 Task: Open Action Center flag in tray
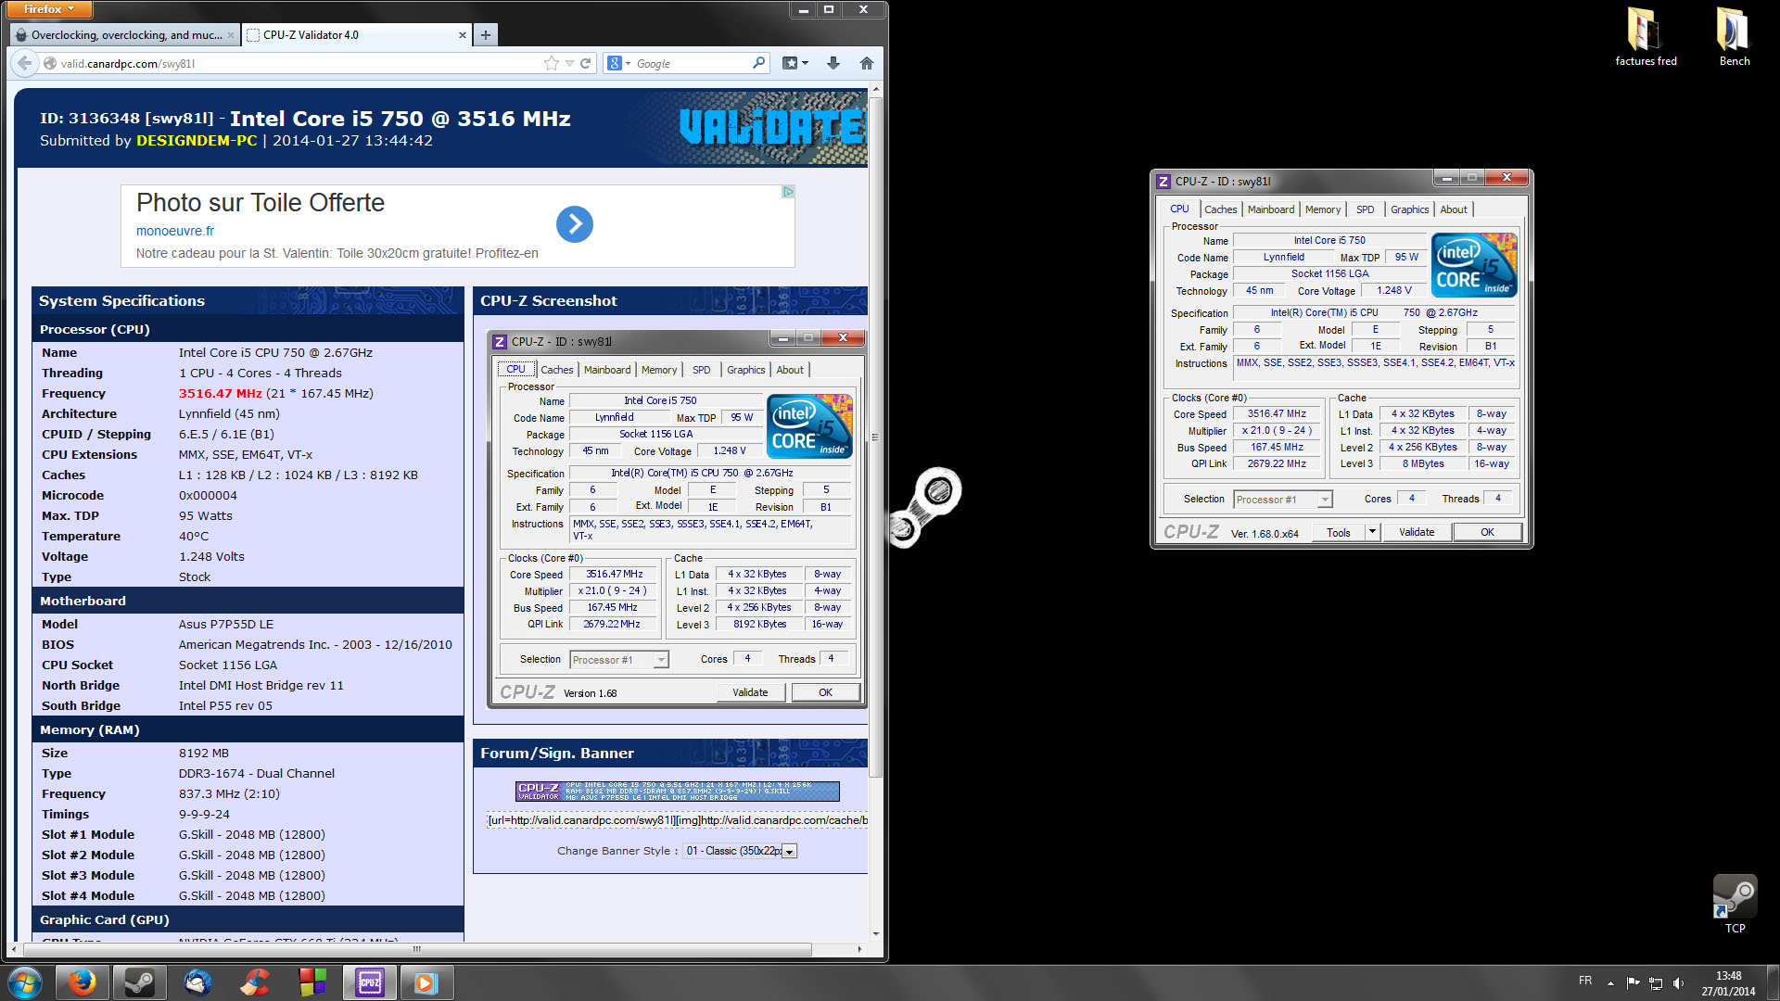(1633, 983)
